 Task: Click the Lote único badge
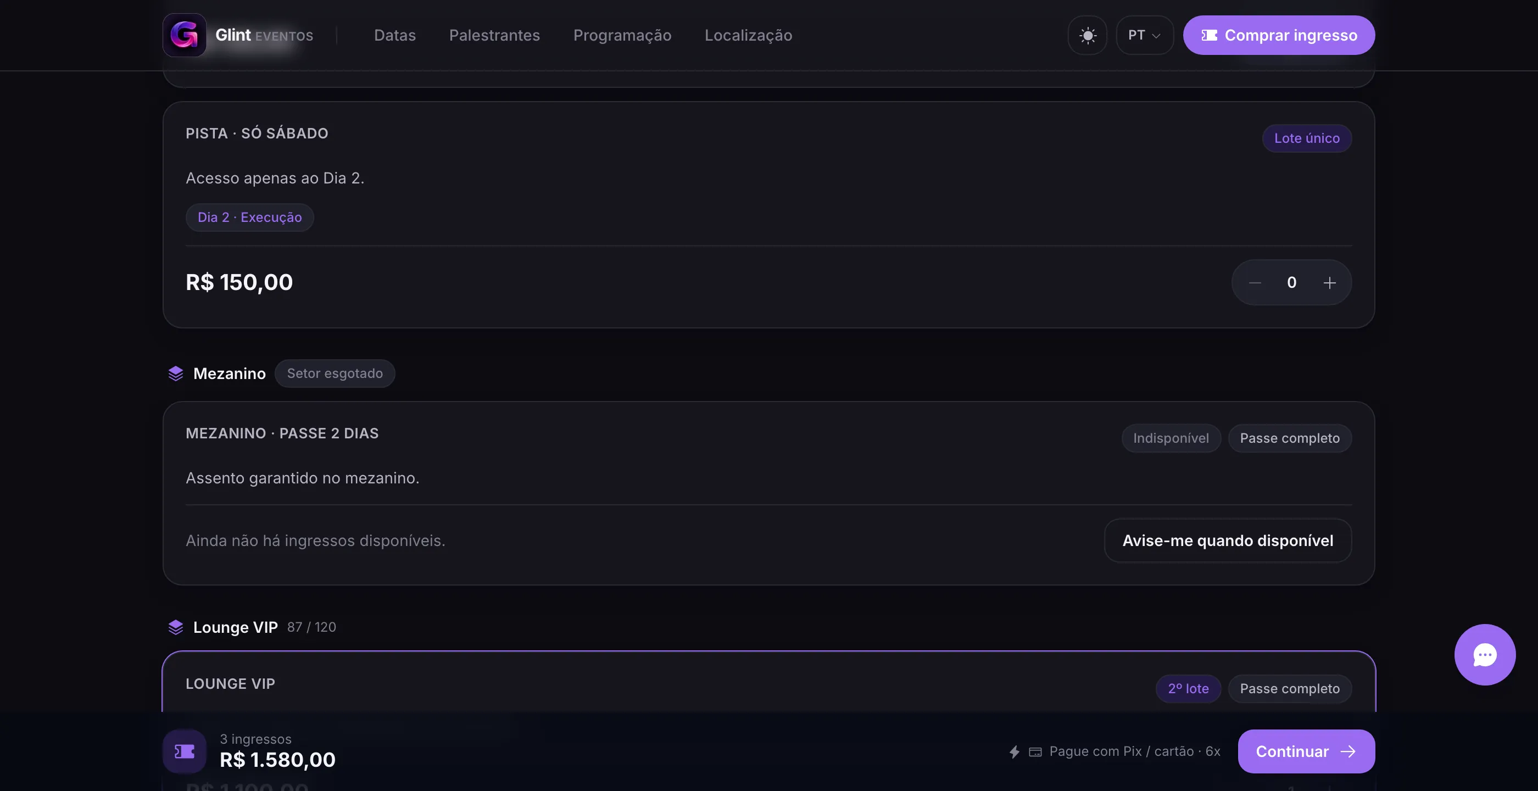click(1307, 138)
